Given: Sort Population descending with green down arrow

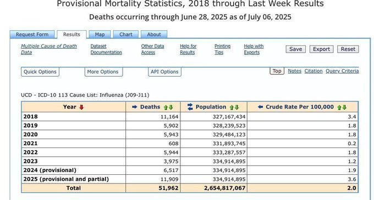Looking at the screenshot, I should tap(237, 107).
